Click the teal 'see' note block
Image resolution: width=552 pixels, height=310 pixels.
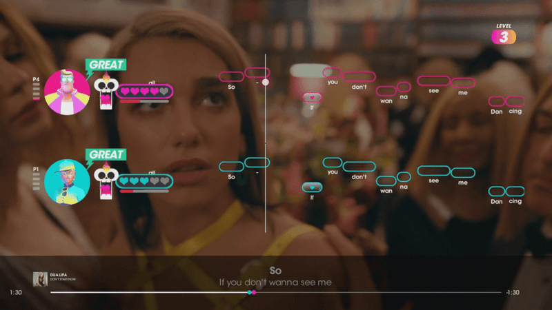tap(433, 170)
